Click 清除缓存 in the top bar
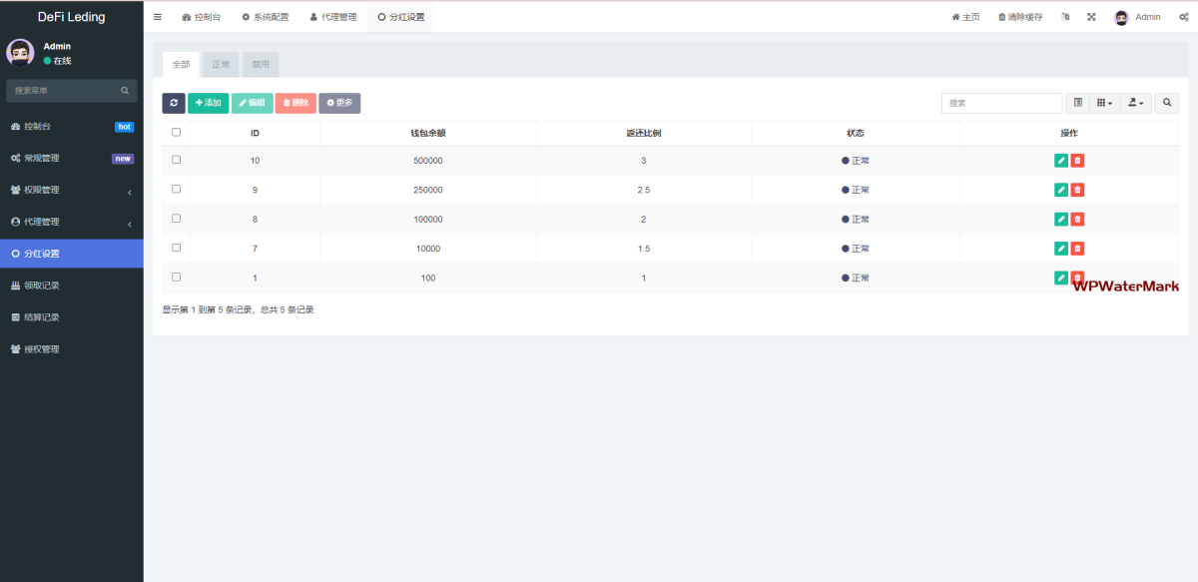Viewport: 1198px width, 582px height. (x=1020, y=17)
